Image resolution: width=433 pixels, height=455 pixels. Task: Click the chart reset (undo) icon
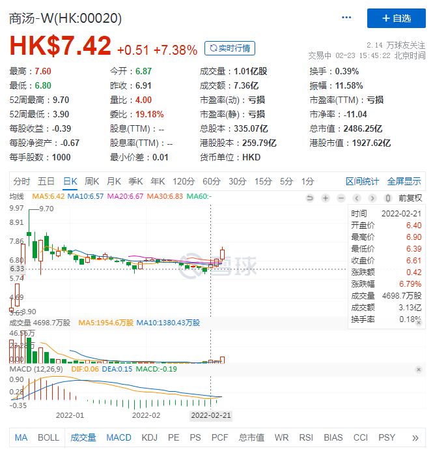pos(310,198)
